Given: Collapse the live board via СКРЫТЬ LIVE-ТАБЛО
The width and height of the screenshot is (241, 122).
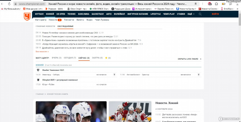Looking at the screenshot, I should coord(190,59).
